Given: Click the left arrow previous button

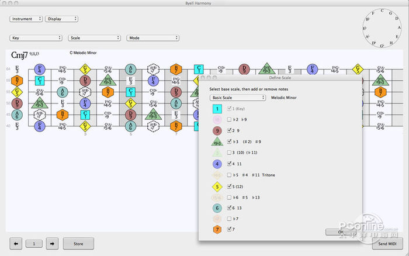Looking at the screenshot, I should pyautogui.click(x=16, y=244).
